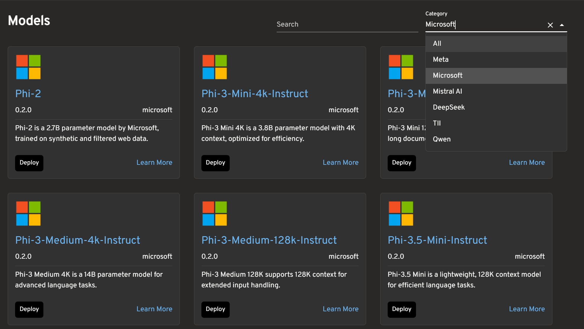The width and height of the screenshot is (584, 329).
Task: Click the partially hidden Phi-3-M title link
Action: click(x=407, y=94)
